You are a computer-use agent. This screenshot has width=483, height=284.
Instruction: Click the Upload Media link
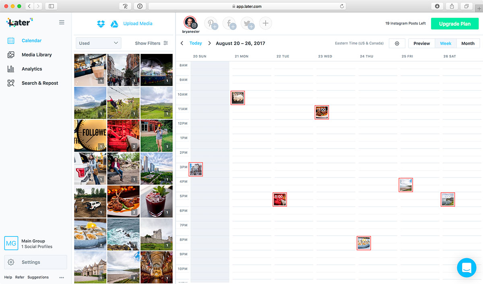point(138,24)
